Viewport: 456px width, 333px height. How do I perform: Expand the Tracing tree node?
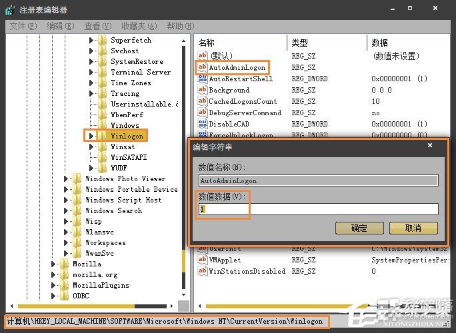[91, 93]
